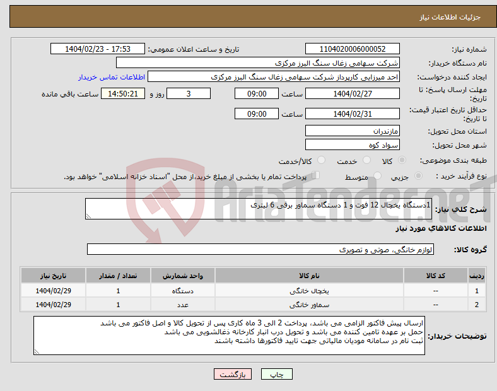Viewport: 497px width, 391px height.
Task: Click the price validity date 1404/02/31
Action: point(352,114)
